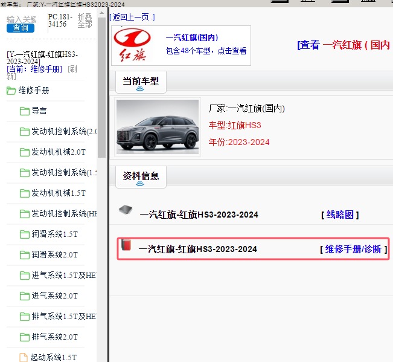Click the sidebar scrollbar up arrow
This screenshot has width=393, height=362.
101,13
